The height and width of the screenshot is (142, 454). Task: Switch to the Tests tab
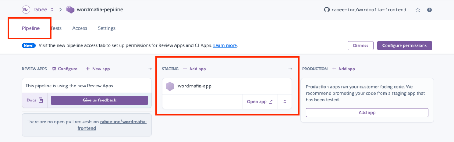56,28
